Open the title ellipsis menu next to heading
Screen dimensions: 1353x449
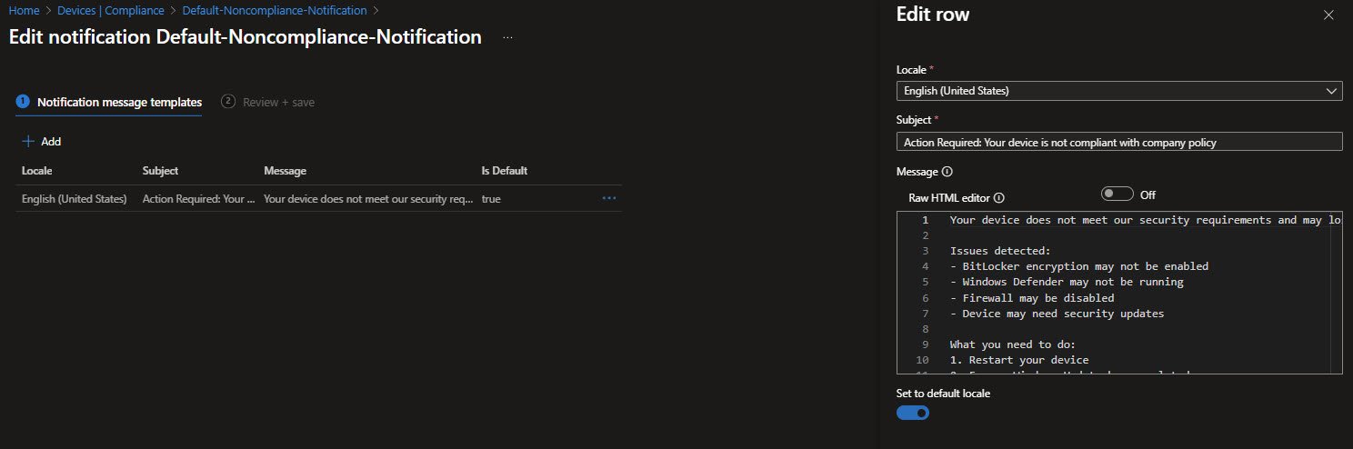[x=507, y=38]
